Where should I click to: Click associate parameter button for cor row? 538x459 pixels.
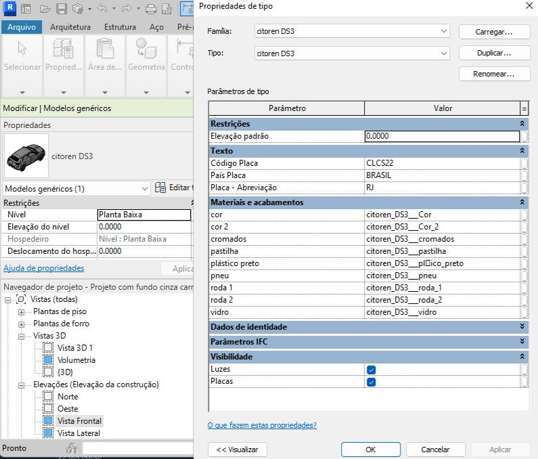524,215
